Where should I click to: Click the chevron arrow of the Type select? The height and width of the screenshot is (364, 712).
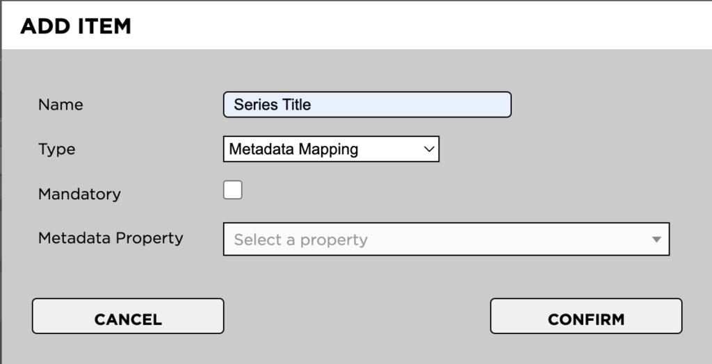[x=429, y=149]
